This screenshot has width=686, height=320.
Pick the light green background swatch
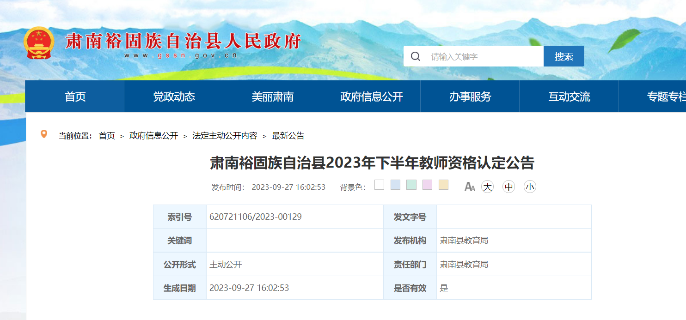[411, 185]
